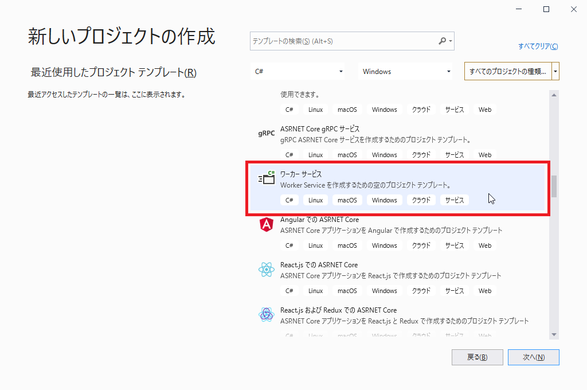Click the 次へ(N) button
Screen dimensions: 587x390
click(534, 357)
